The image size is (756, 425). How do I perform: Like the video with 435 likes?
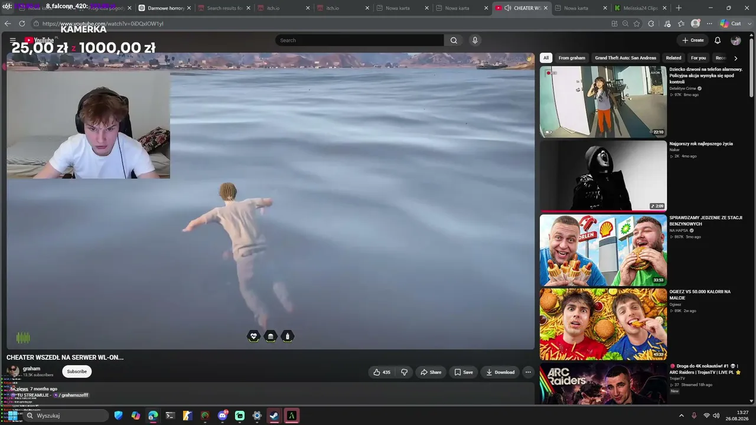(x=382, y=372)
